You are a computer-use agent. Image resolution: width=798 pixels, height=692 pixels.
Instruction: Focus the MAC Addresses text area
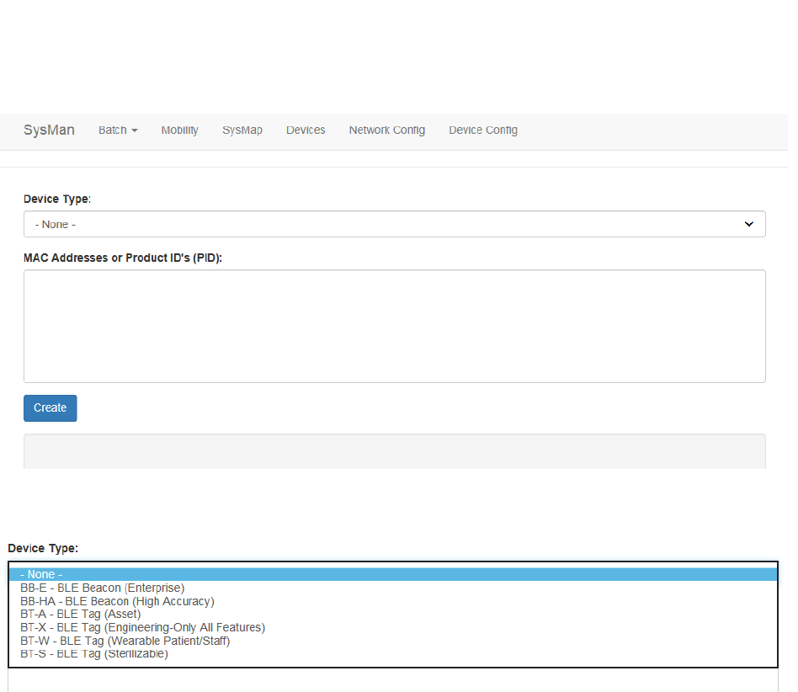tap(395, 326)
